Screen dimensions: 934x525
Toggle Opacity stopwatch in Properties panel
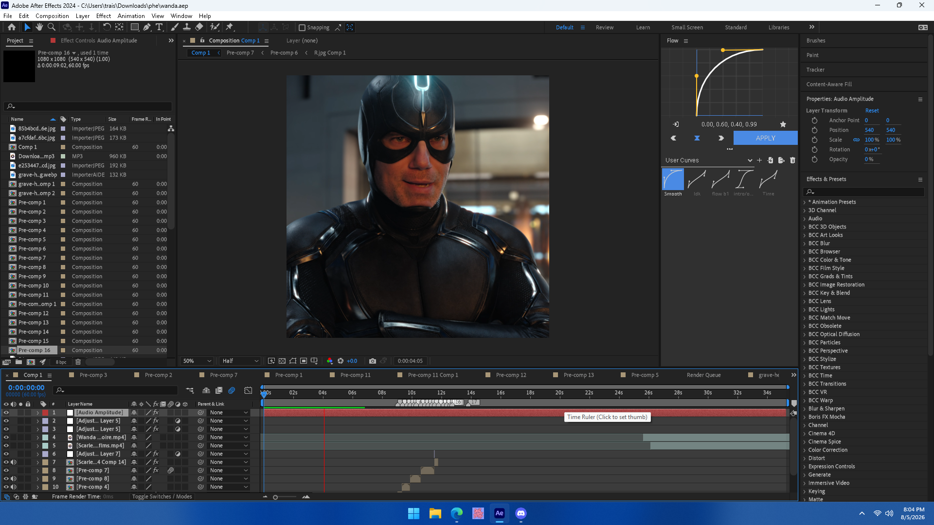(814, 159)
